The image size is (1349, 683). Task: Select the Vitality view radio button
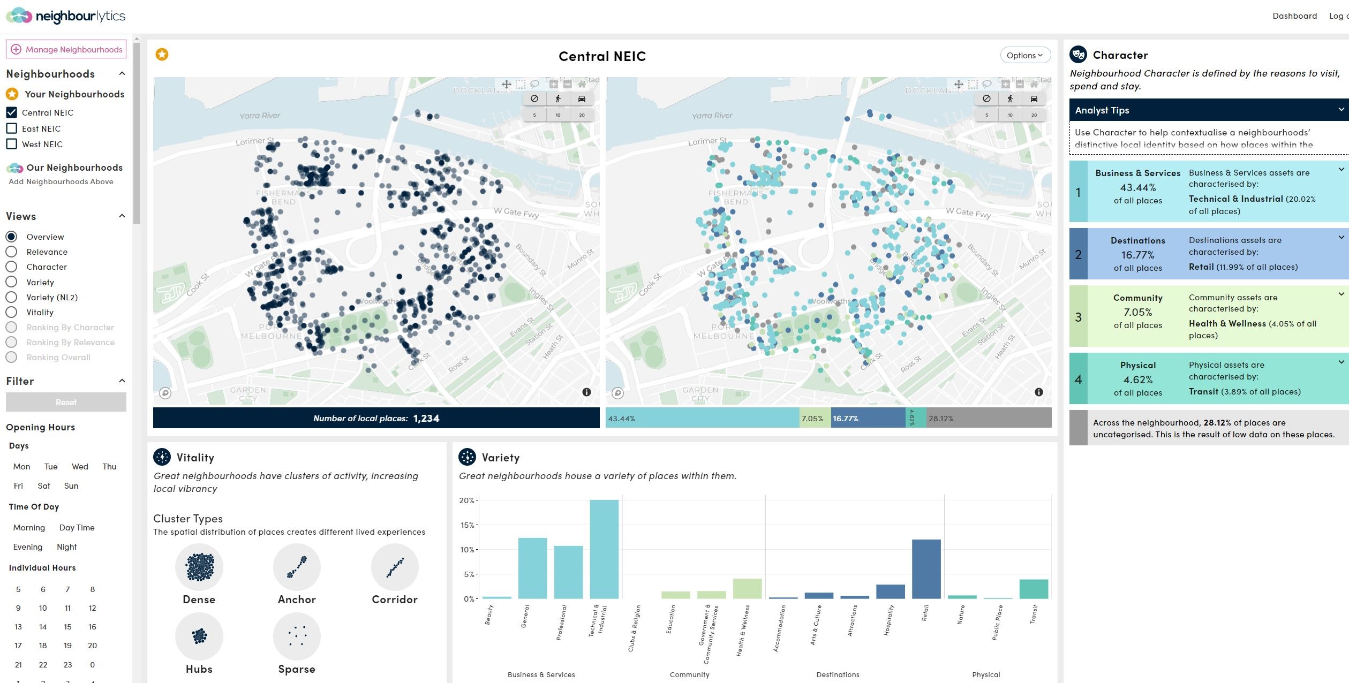pos(11,312)
